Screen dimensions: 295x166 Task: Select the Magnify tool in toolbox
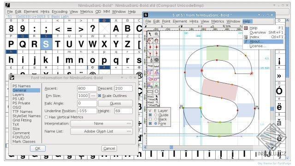tap(156, 34)
